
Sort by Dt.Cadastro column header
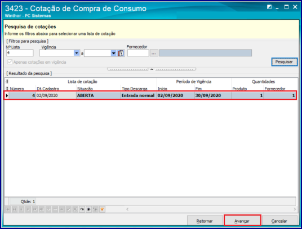pyautogui.click(x=56, y=89)
